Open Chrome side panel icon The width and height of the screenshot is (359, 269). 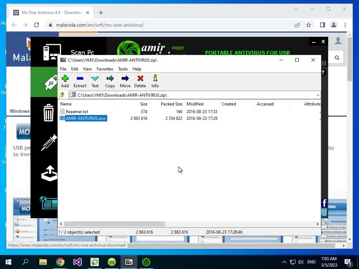pyautogui.click(x=323, y=25)
